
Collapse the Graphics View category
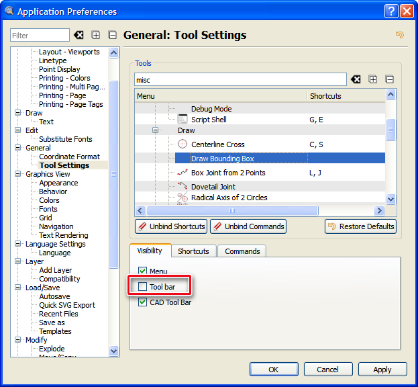pyautogui.click(x=18, y=174)
